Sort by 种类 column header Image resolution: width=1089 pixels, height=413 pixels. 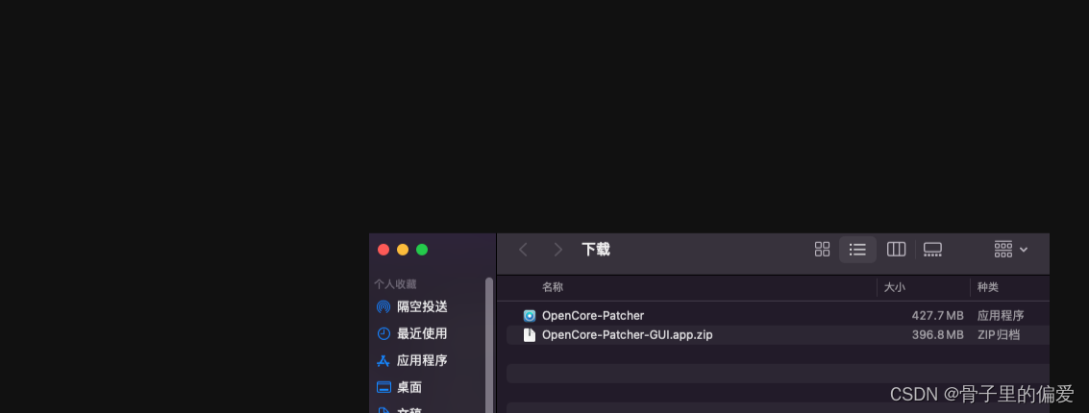tap(988, 287)
